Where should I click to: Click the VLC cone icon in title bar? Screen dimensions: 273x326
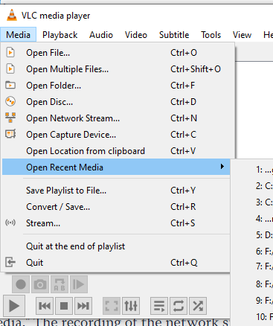pyautogui.click(x=12, y=15)
